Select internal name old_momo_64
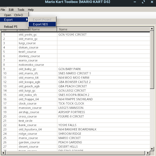This screenshot has height=156, width=156. point(37,78)
